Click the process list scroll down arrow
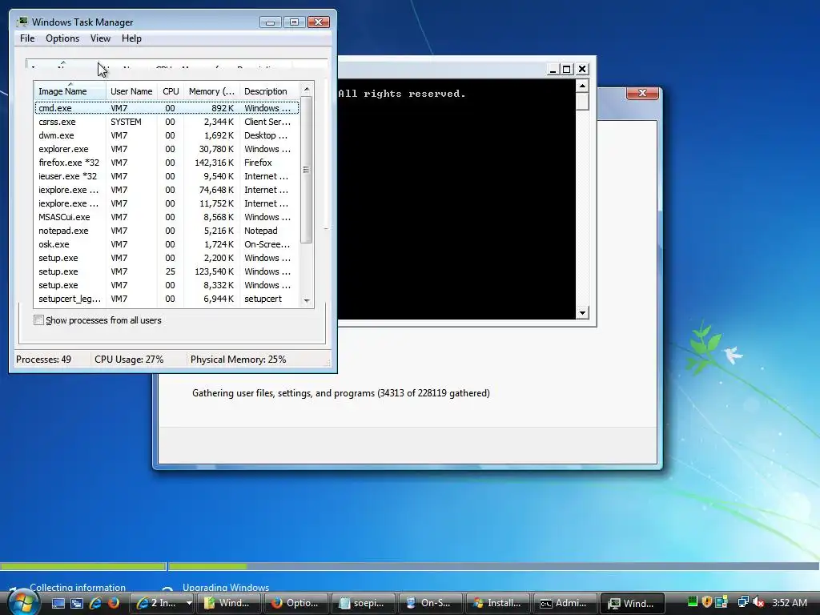 click(307, 301)
